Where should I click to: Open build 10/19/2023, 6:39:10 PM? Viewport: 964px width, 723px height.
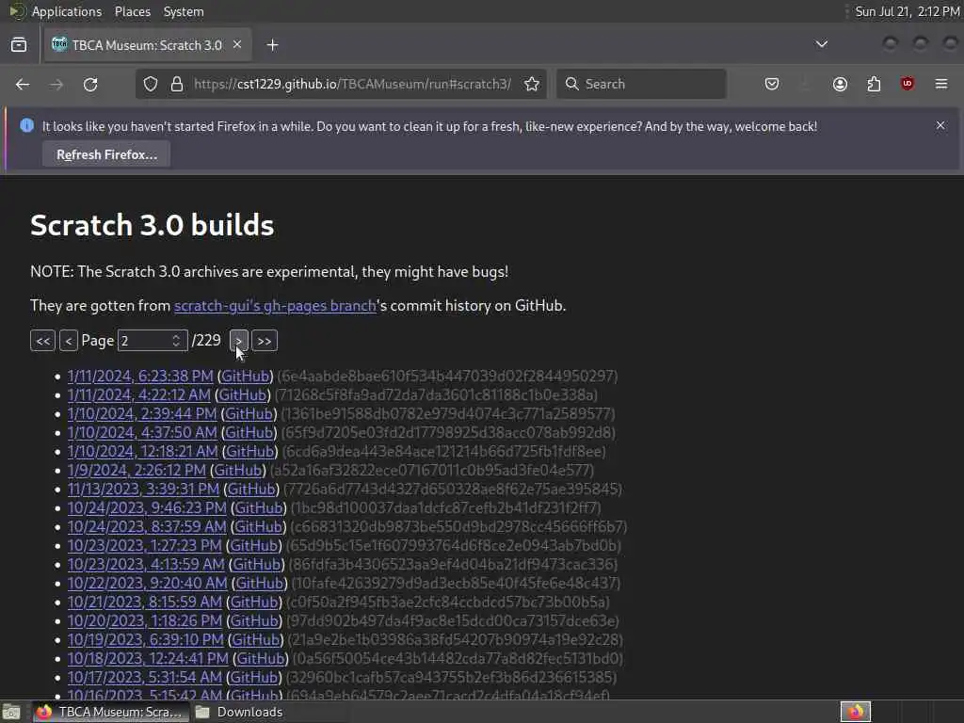(x=146, y=639)
